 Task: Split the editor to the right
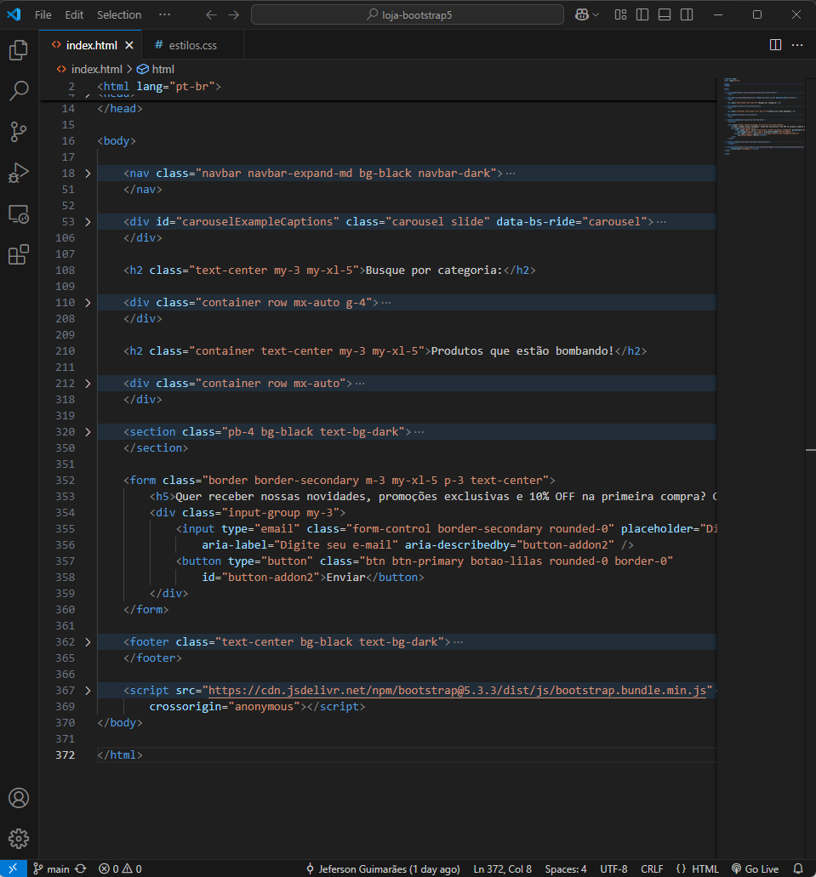pyautogui.click(x=775, y=45)
